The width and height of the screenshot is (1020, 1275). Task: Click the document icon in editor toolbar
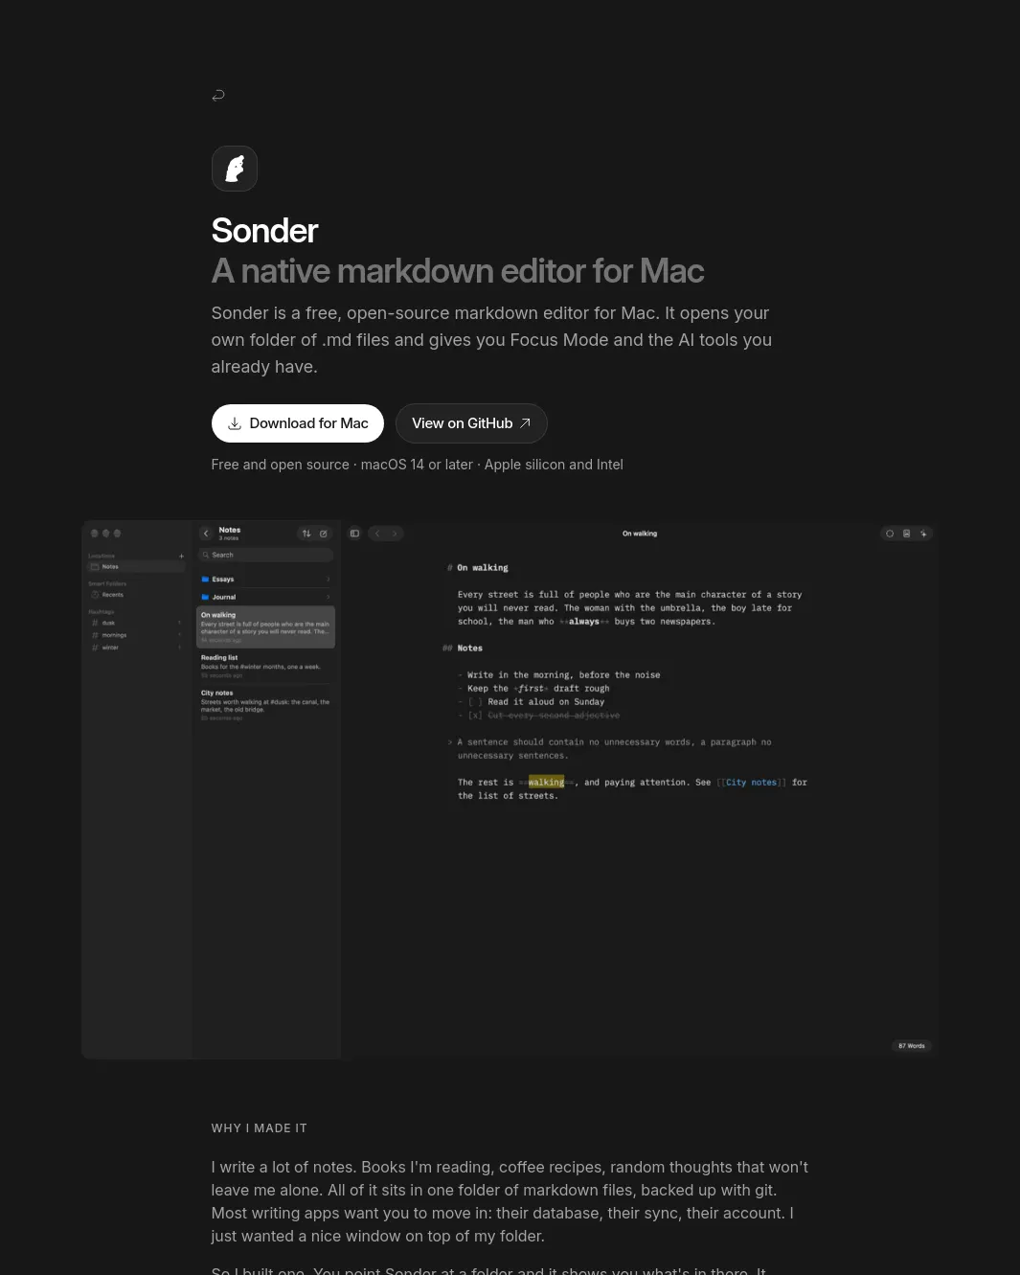(907, 534)
